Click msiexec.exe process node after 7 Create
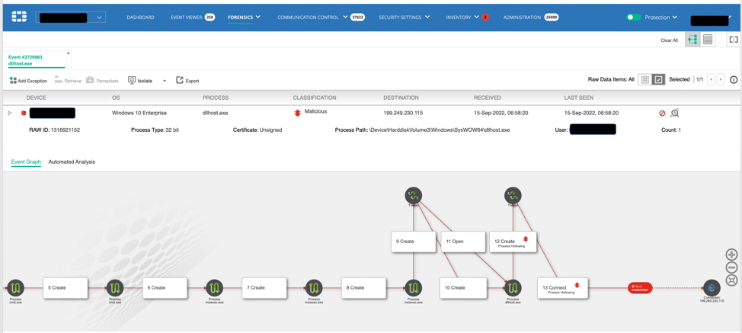 pos(314,287)
